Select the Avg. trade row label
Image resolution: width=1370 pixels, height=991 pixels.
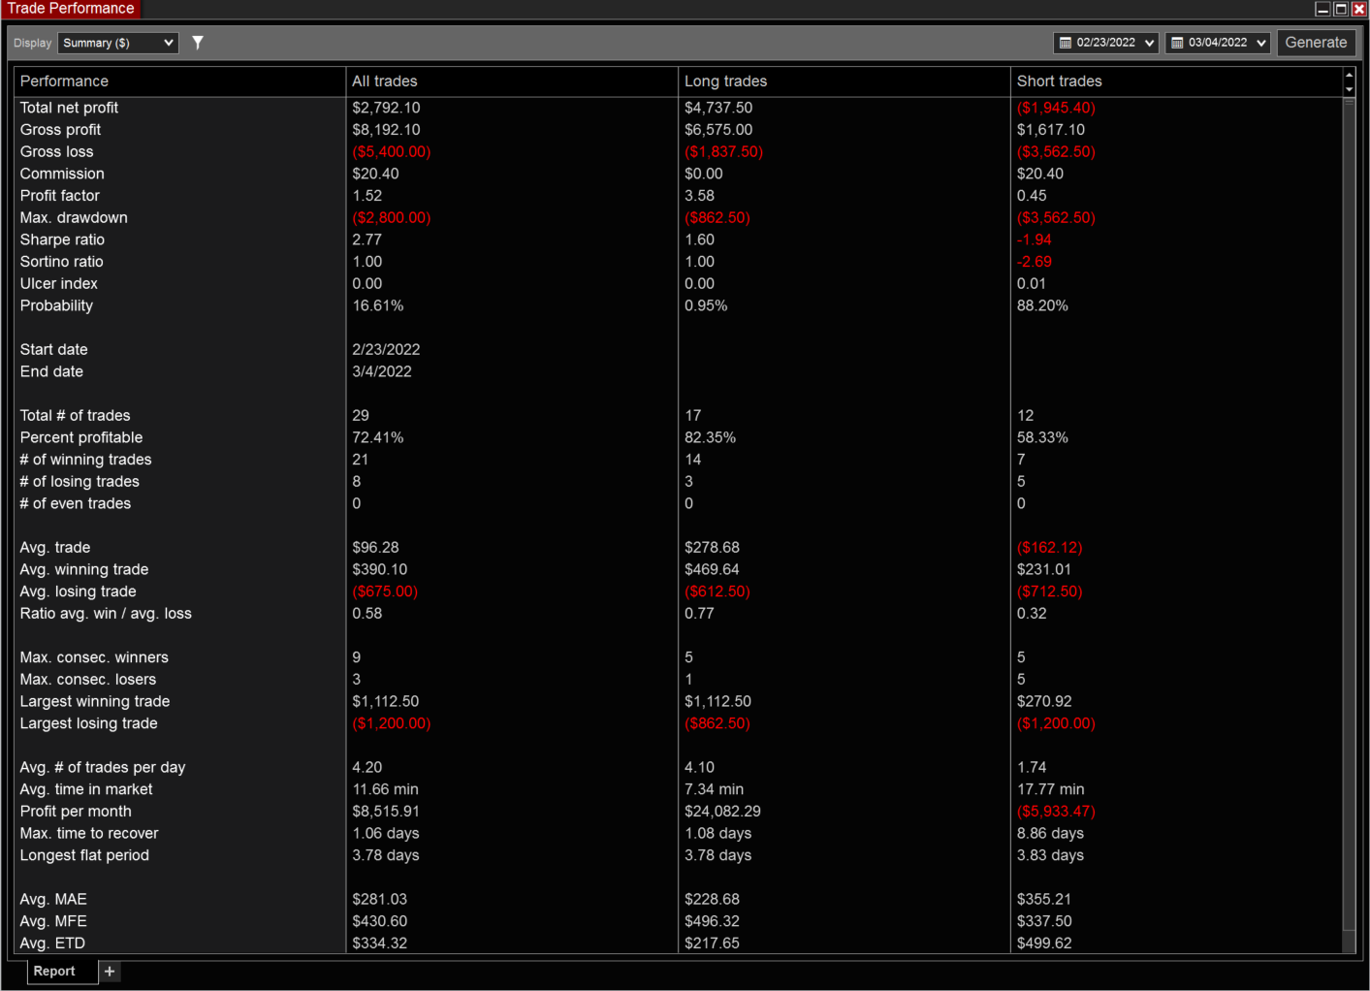(55, 548)
